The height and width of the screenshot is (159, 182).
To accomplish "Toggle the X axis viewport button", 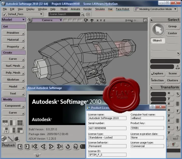I will 97,20.
